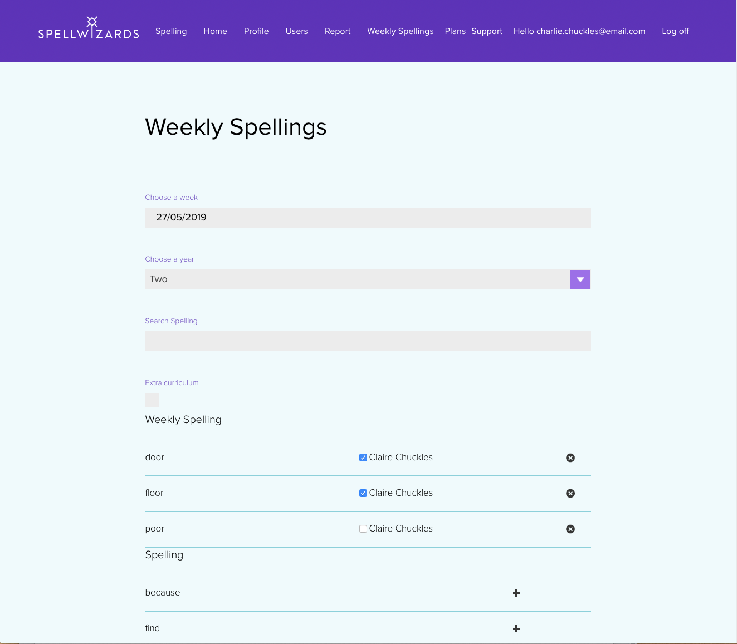The image size is (737, 644).
Task: Open the Choose a week date field
Action: (x=368, y=218)
